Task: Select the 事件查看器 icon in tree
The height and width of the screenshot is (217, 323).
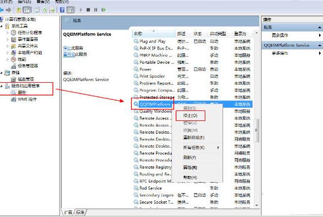Action: pyautogui.click(x=13, y=39)
